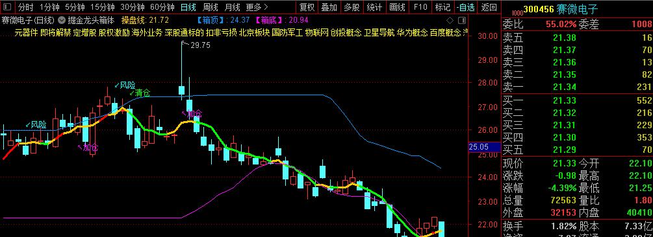Toggle 自选 watchlist membership

pyautogui.click(x=465, y=7)
